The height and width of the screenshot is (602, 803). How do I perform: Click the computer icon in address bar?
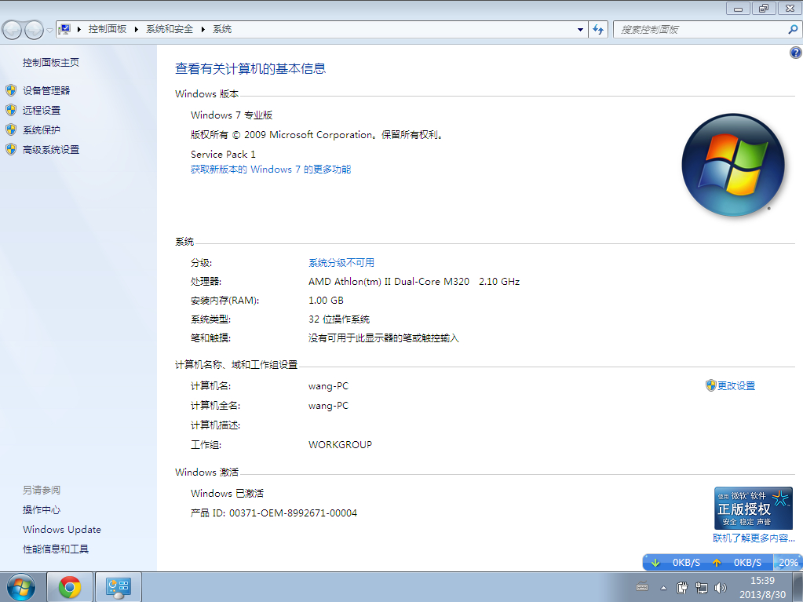point(65,29)
